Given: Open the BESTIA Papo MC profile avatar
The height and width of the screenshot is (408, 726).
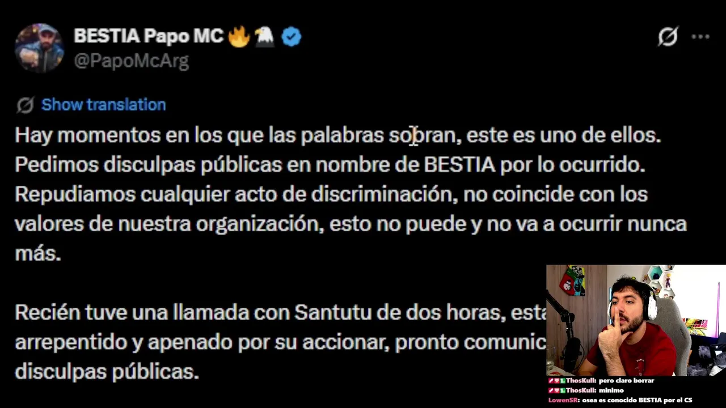Looking at the screenshot, I should [39, 48].
